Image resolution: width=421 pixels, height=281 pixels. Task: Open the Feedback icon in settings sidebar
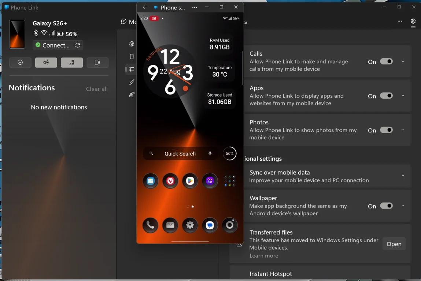(132, 95)
